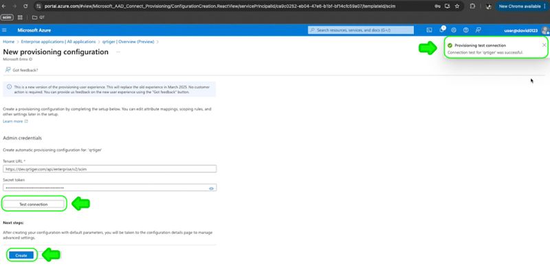Image resolution: width=550 pixels, height=275 pixels.
Task: Open qrtiger | Overview (Preview) breadcrumb
Action: point(128,42)
